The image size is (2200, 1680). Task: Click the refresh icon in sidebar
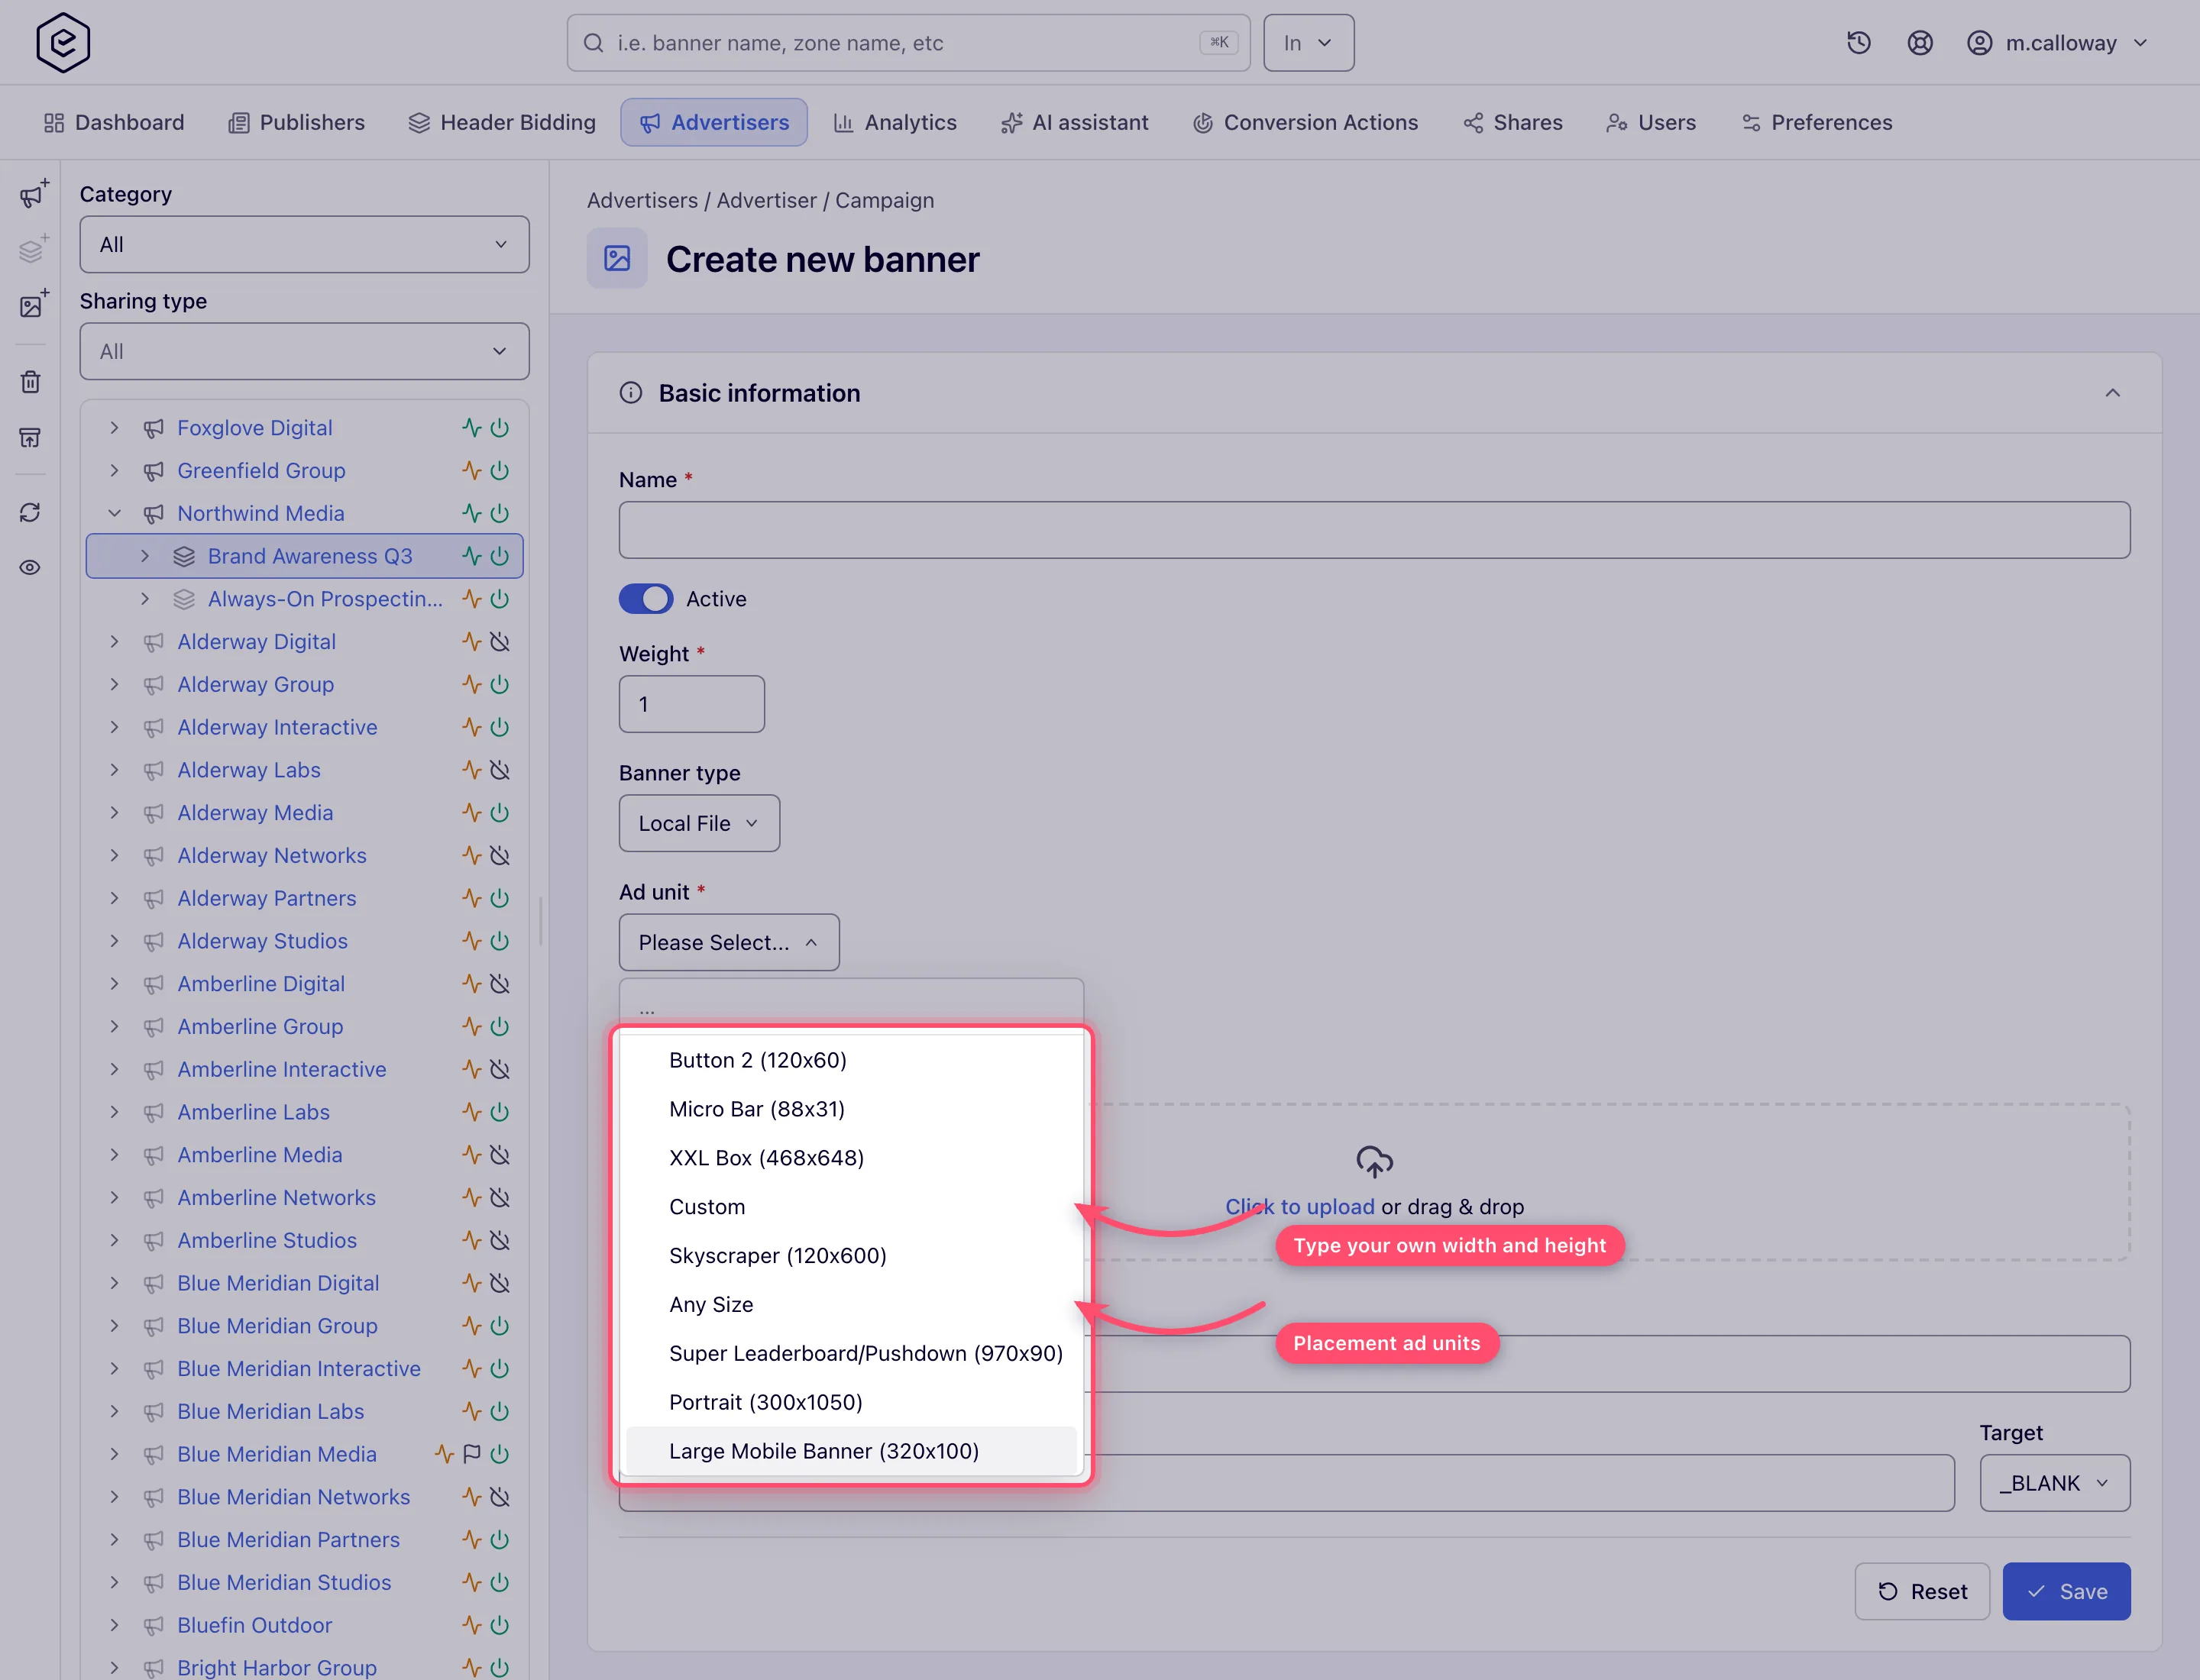[31, 512]
